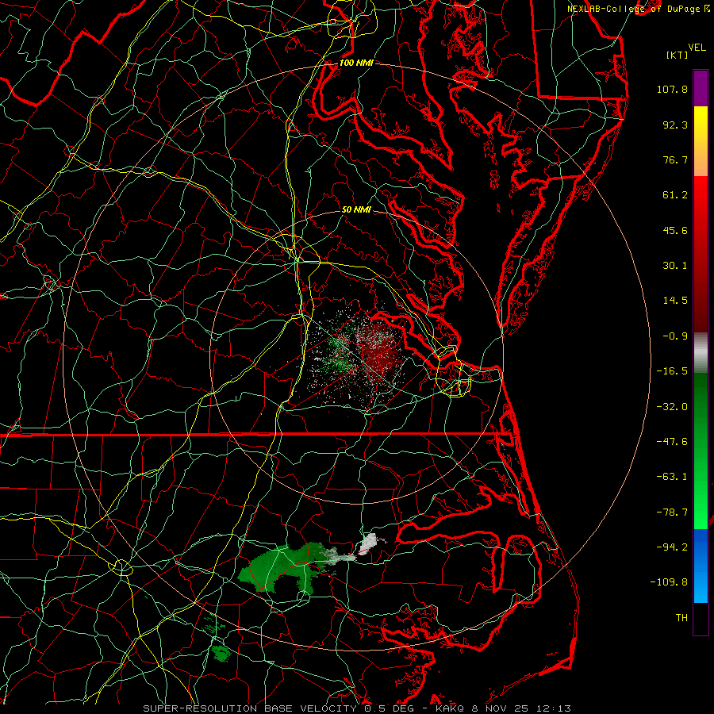Select the 61.2 scale label

pos(675,195)
